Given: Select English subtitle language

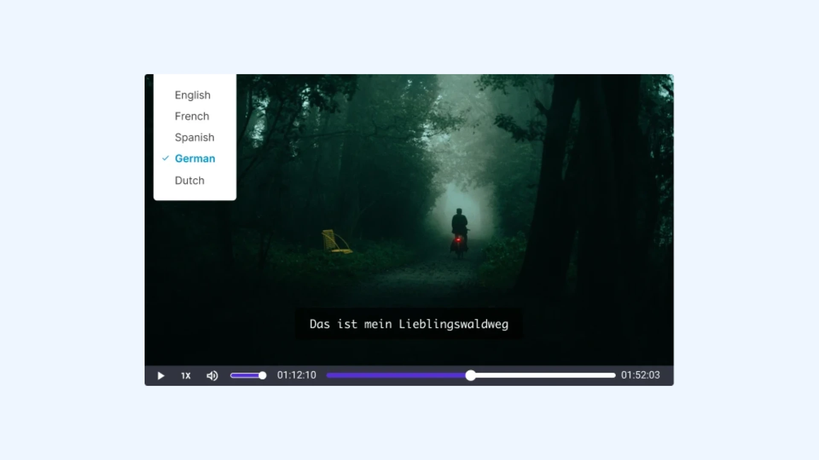Looking at the screenshot, I should (x=192, y=95).
